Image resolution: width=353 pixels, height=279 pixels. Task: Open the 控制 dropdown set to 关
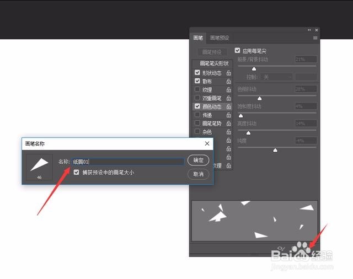pos(276,77)
